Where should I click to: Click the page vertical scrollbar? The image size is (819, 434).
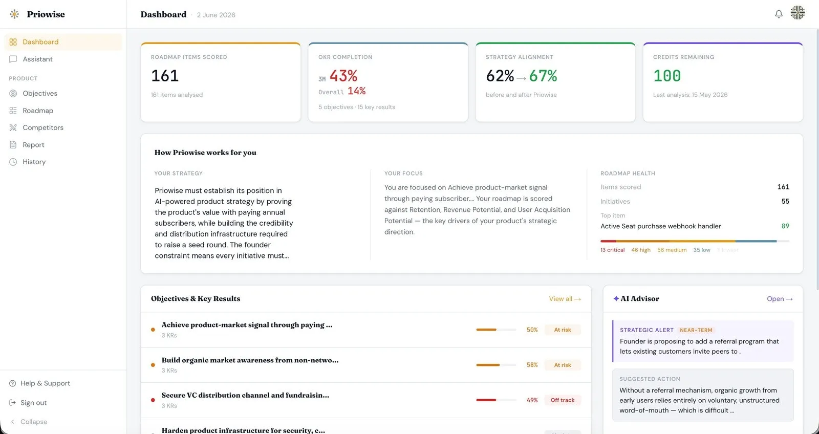817,159
